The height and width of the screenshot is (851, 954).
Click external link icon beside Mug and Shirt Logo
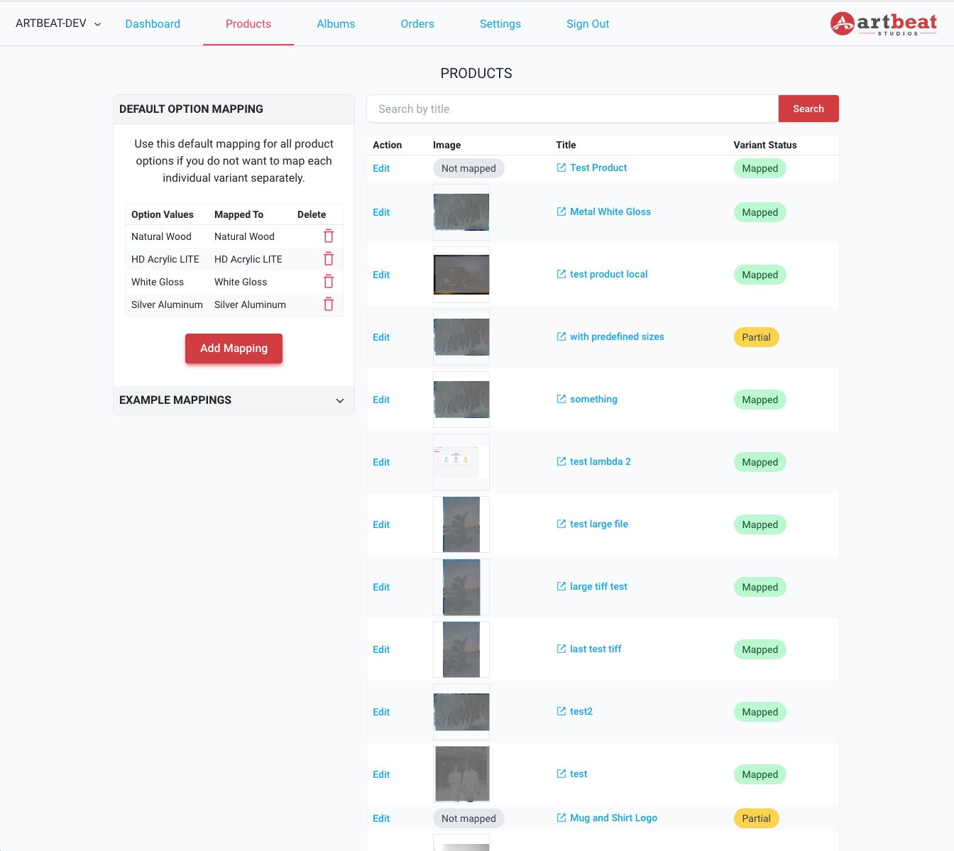pos(561,818)
